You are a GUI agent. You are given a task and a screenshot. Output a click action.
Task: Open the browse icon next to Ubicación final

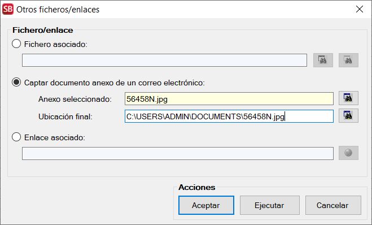click(348, 116)
